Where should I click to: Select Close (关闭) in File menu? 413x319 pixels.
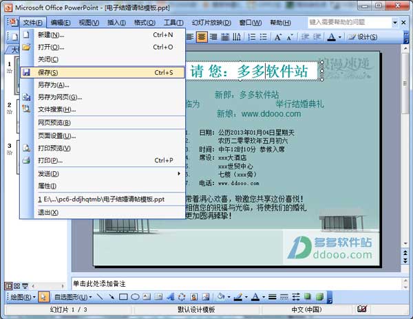102,59
